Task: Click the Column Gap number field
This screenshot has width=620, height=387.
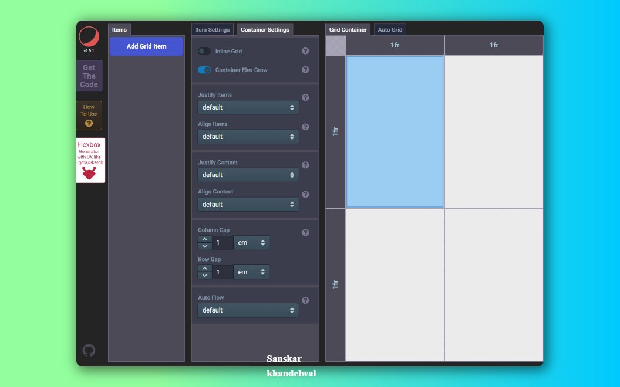Action: pyautogui.click(x=223, y=243)
